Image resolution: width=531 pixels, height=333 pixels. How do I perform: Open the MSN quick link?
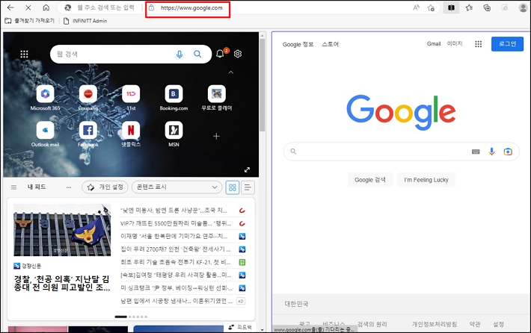[174, 134]
